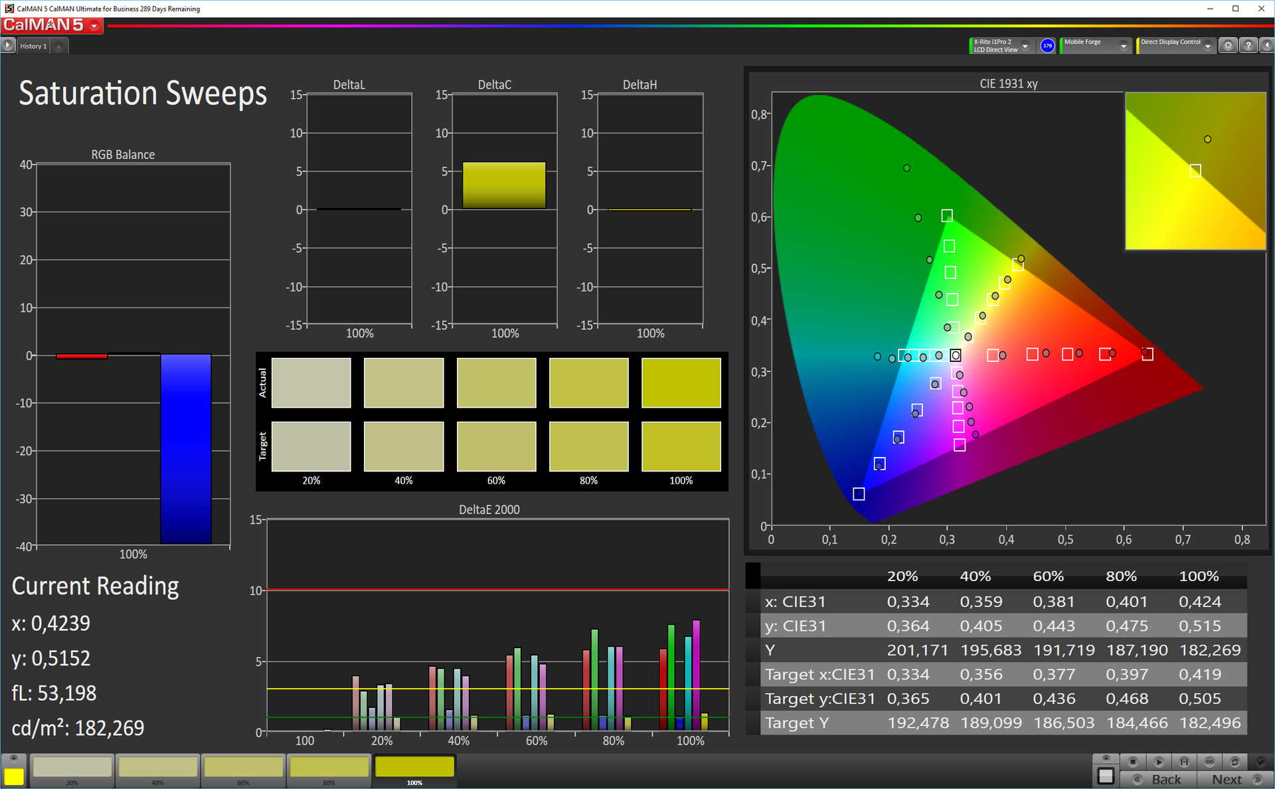Expand the Mobile Forge source dropdown
The height and width of the screenshot is (789, 1275).
click(x=1124, y=46)
